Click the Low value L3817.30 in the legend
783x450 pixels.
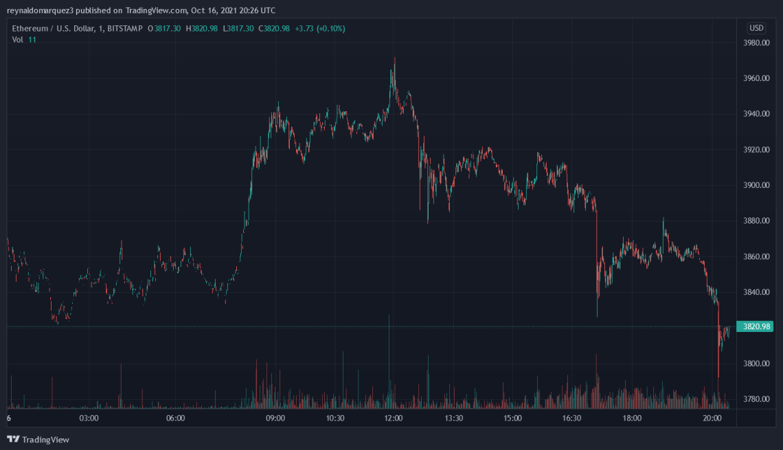tap(238, 28)
